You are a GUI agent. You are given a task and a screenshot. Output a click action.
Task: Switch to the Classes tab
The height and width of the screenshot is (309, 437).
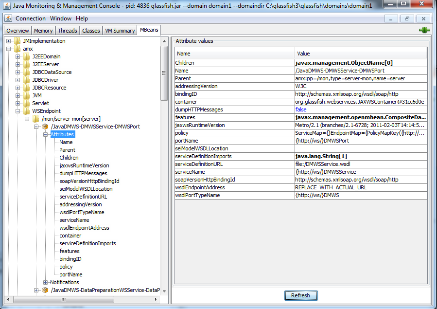point(91,31)
